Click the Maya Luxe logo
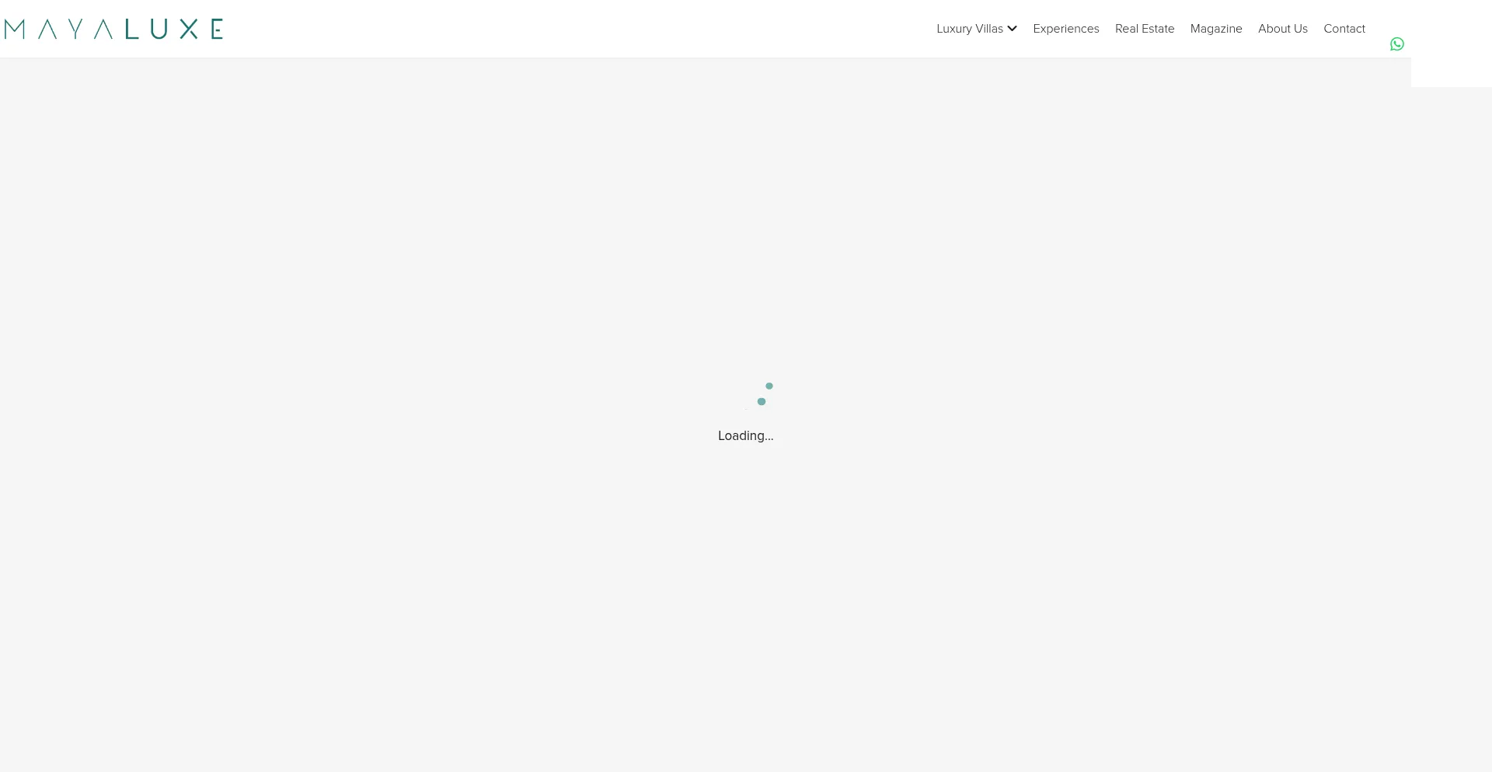This screenshot has height=772, width=1492. (113, 29)
